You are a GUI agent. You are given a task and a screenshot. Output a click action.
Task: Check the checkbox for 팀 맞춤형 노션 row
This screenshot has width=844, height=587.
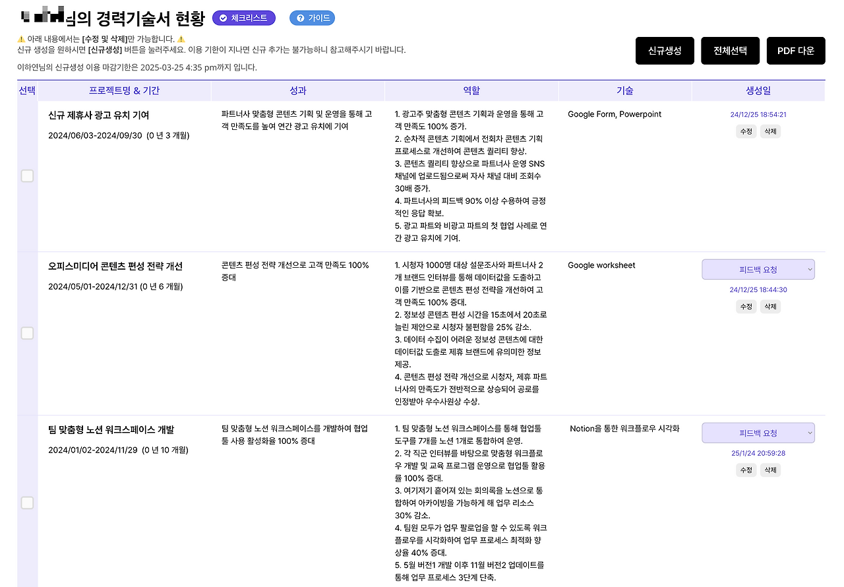click(x=27, y=503)
